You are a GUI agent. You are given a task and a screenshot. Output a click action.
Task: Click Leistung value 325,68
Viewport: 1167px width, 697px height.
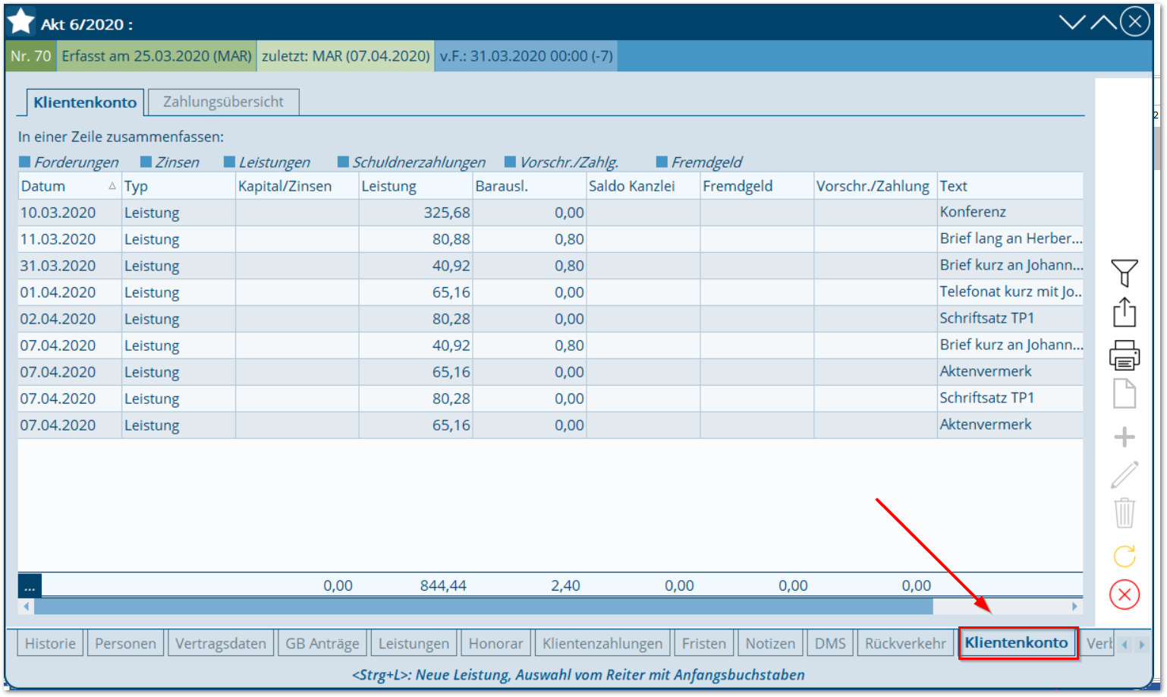447,213
